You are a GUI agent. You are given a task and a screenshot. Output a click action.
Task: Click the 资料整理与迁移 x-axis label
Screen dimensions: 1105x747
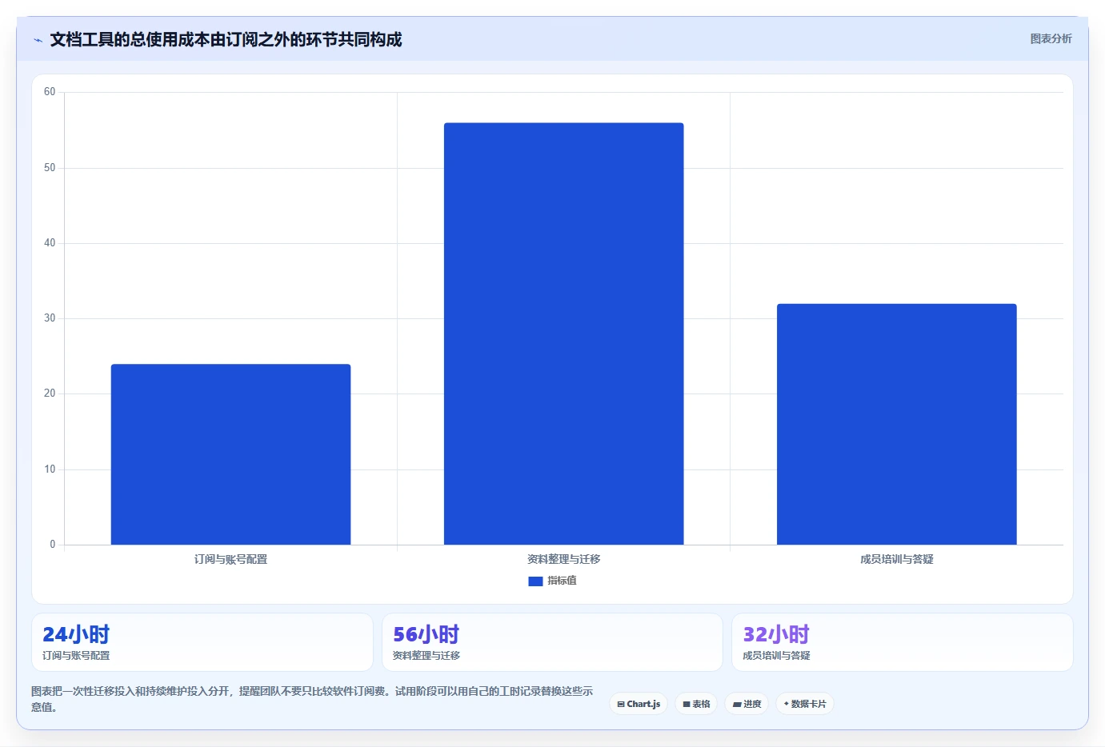[x=563, y=559]
